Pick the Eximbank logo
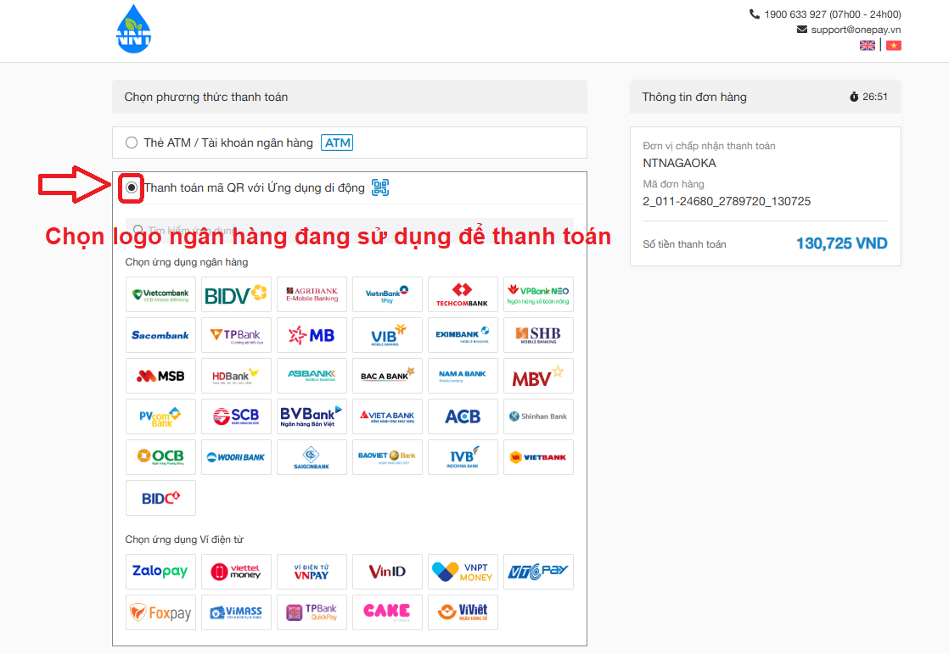Viewport: 949px width, 654px height. pyautogui.click(x=463, y=335)
